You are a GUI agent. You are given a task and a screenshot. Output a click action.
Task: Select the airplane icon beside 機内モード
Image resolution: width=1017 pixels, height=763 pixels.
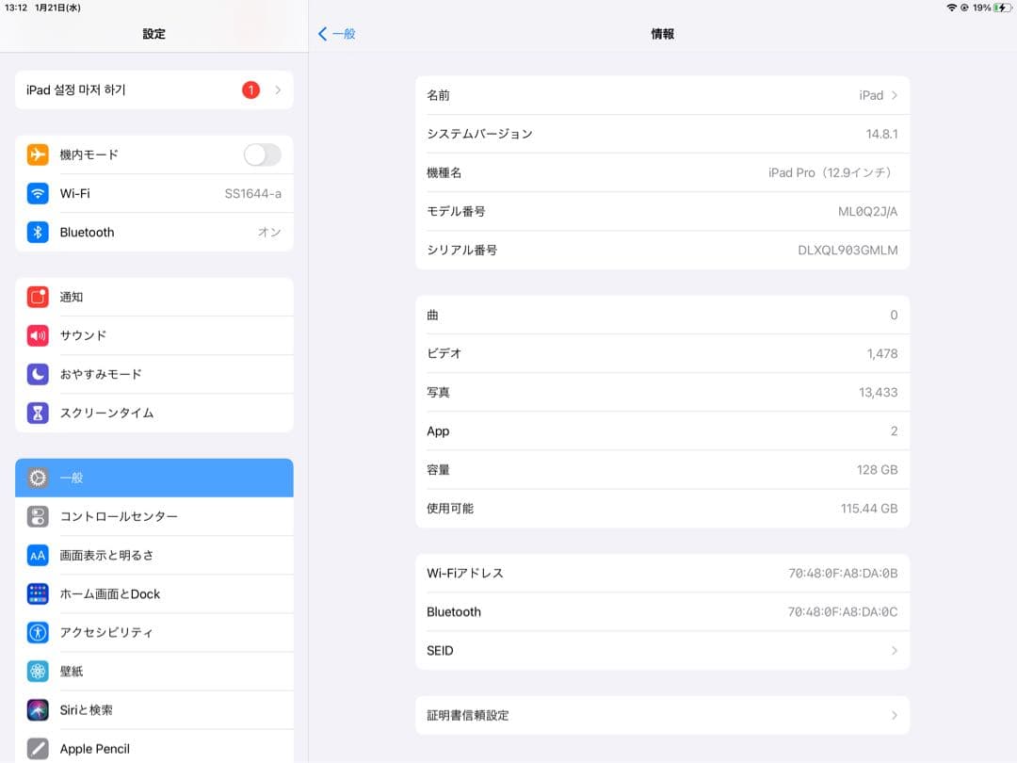pyautogui.click(x=38, y=154)
